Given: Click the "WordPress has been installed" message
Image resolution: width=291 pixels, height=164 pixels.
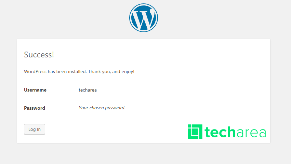Looking at the screenshot, I should [79, 72].
